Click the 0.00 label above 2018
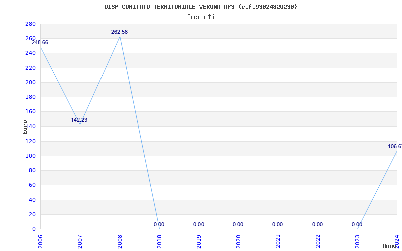 point(159,224)
